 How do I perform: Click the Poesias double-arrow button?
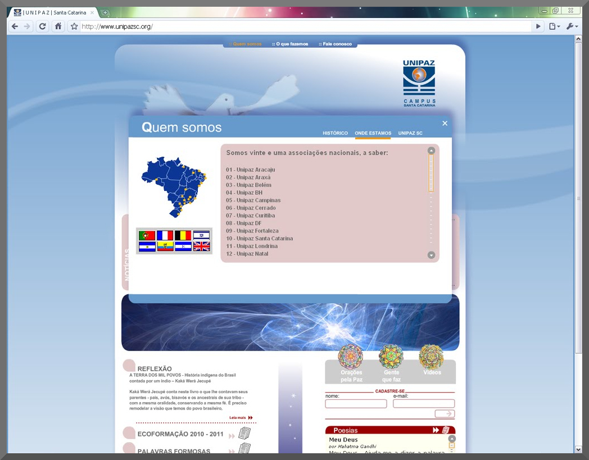coord(436,430)
